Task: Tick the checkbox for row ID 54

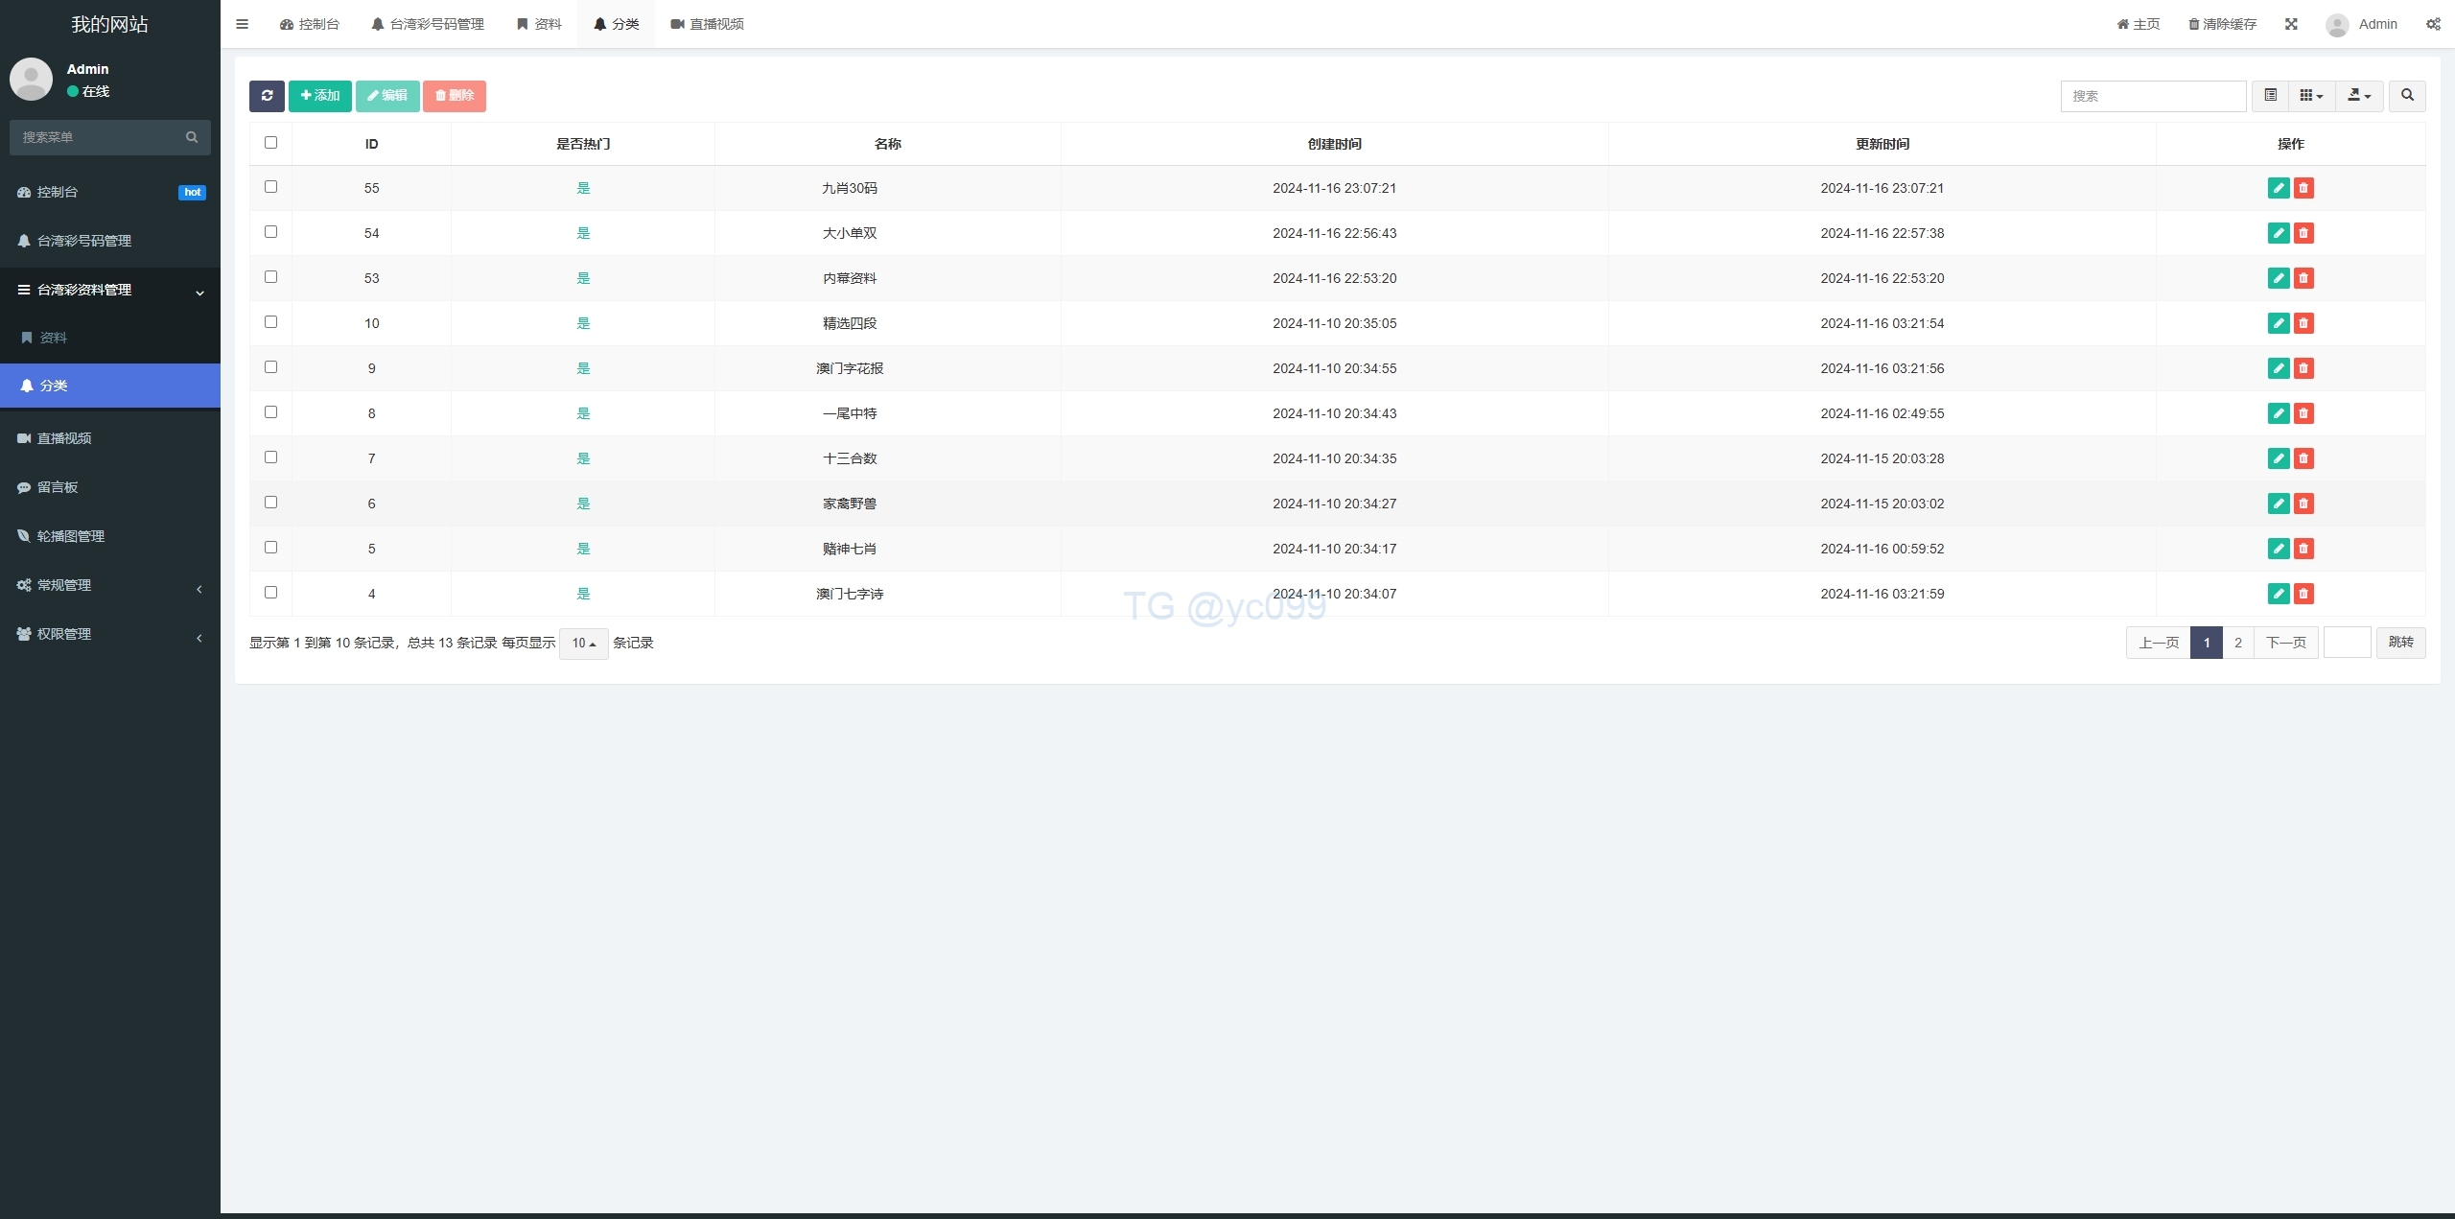Action: pos(271,232)
